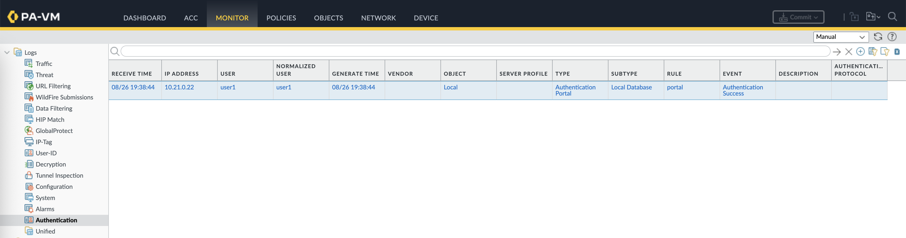
Task: Apply filter with the arrow icon
Action: pyautogui.click(x=837, y=52)
